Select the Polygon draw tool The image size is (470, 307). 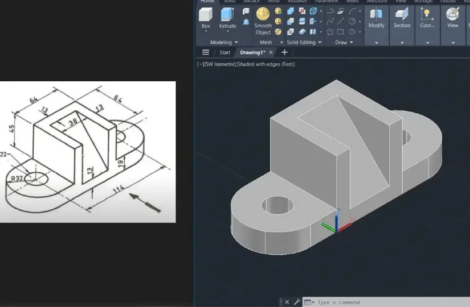330,31
